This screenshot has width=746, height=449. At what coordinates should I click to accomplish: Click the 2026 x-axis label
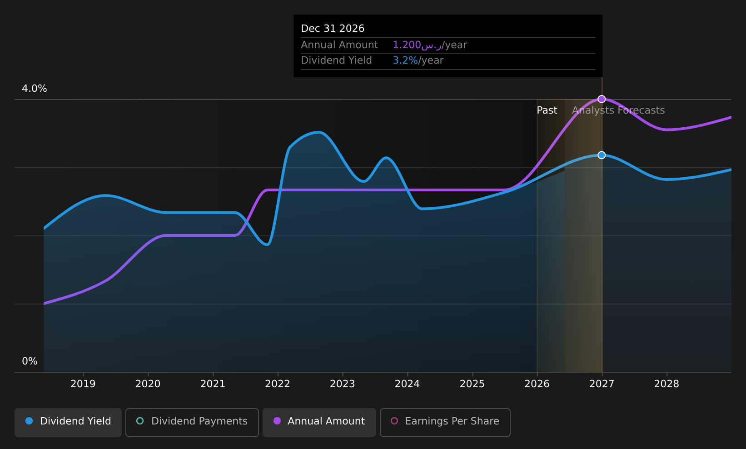pos(537,384)
